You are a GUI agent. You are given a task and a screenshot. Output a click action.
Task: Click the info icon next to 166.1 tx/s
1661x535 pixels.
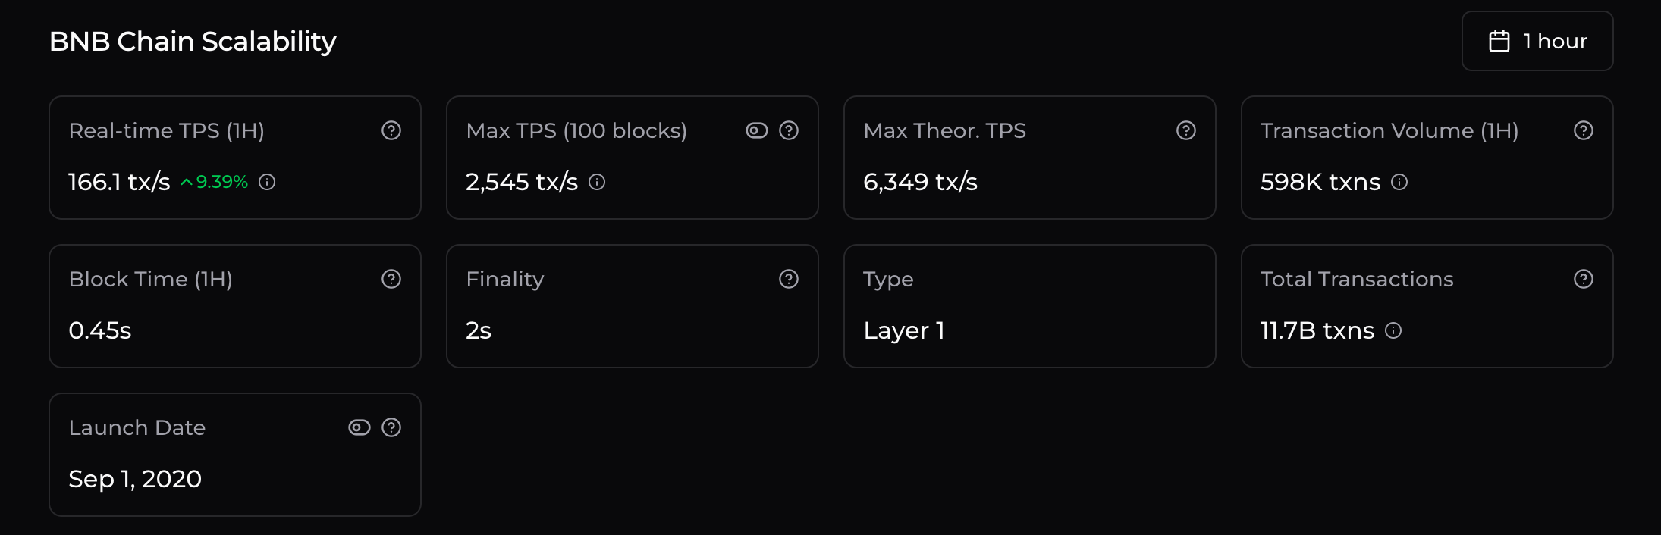click(267, 182)
